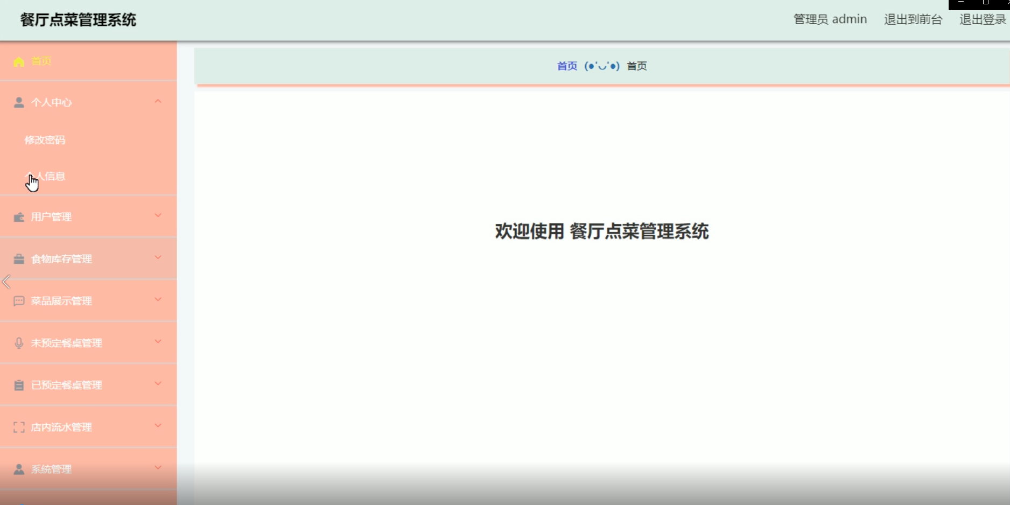Collapse the 个人中心 submenu

pyautogui.click(x=158, y=101)
